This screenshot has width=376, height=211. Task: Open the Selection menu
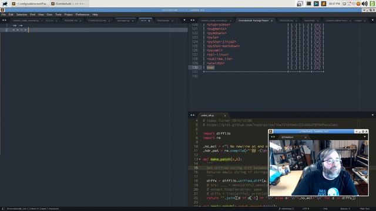click(22, 15)
